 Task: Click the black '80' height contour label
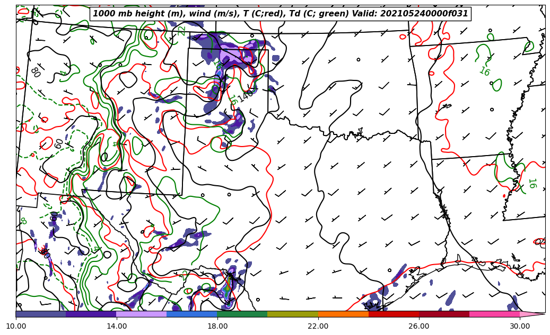(x=36, y=72)
